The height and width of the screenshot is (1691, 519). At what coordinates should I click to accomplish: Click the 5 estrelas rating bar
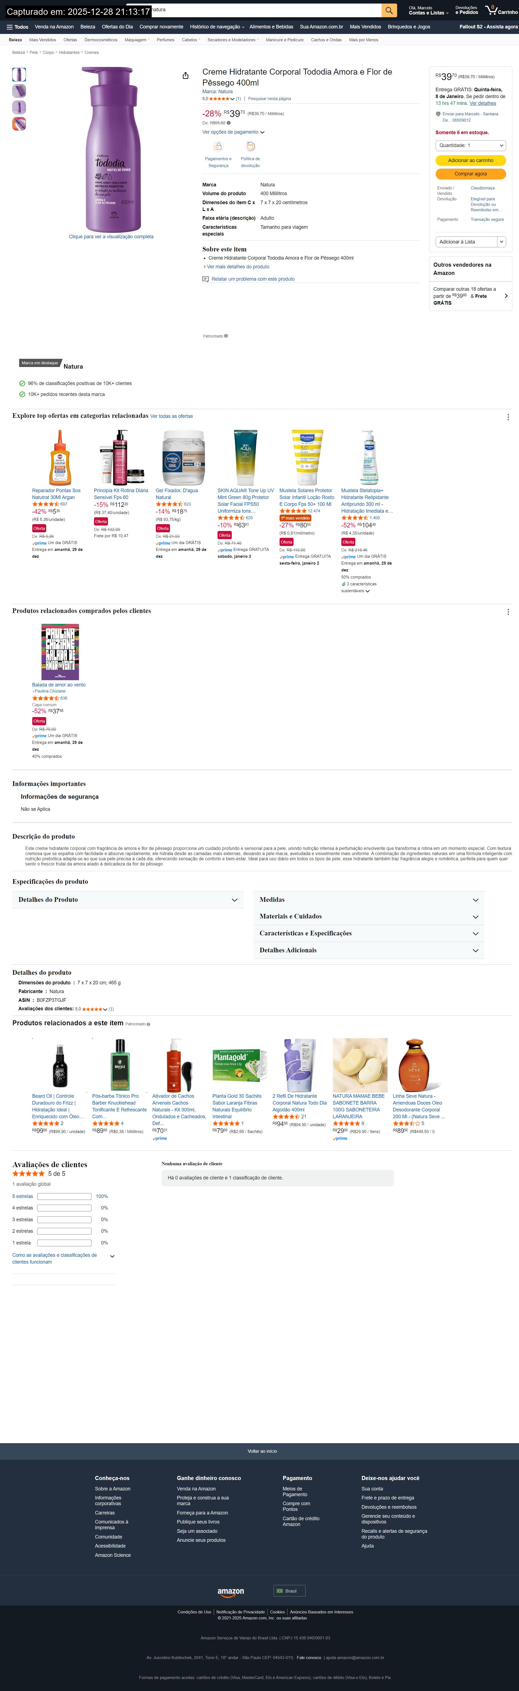[x=64, y=1196]
